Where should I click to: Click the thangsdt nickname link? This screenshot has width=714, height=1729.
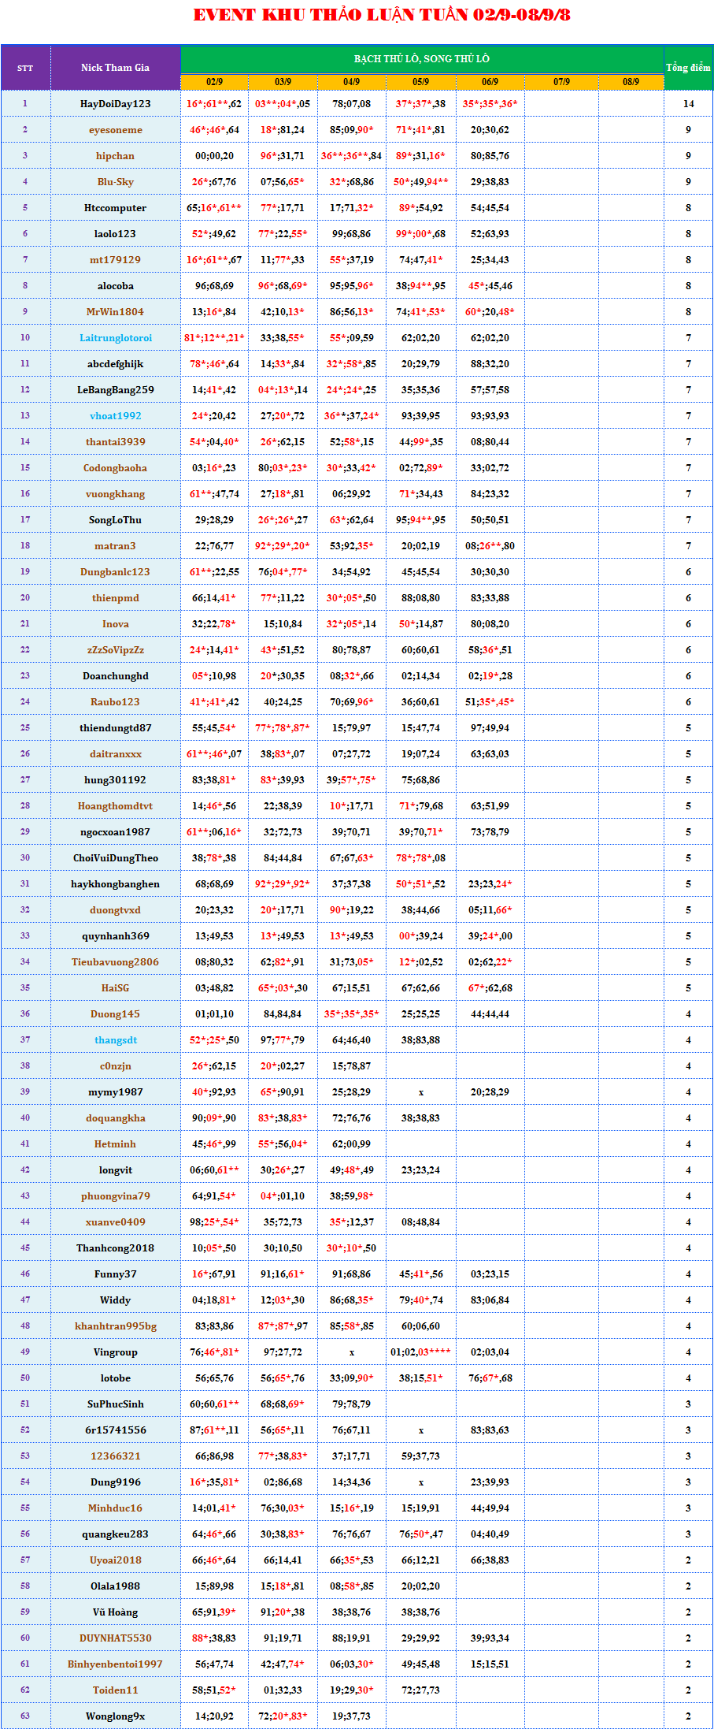[115, 1040]
